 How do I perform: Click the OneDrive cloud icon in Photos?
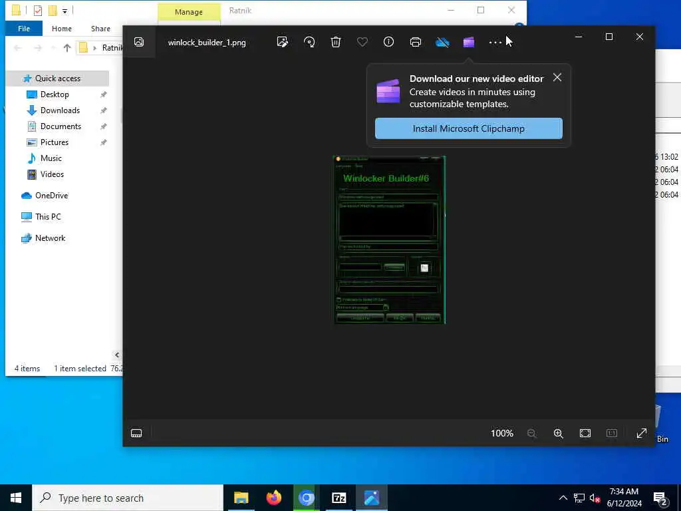[x=442, y=42]
